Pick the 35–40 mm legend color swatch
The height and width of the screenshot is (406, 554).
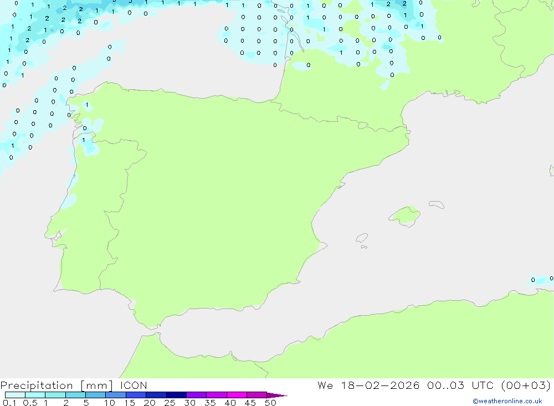[216, 395]
